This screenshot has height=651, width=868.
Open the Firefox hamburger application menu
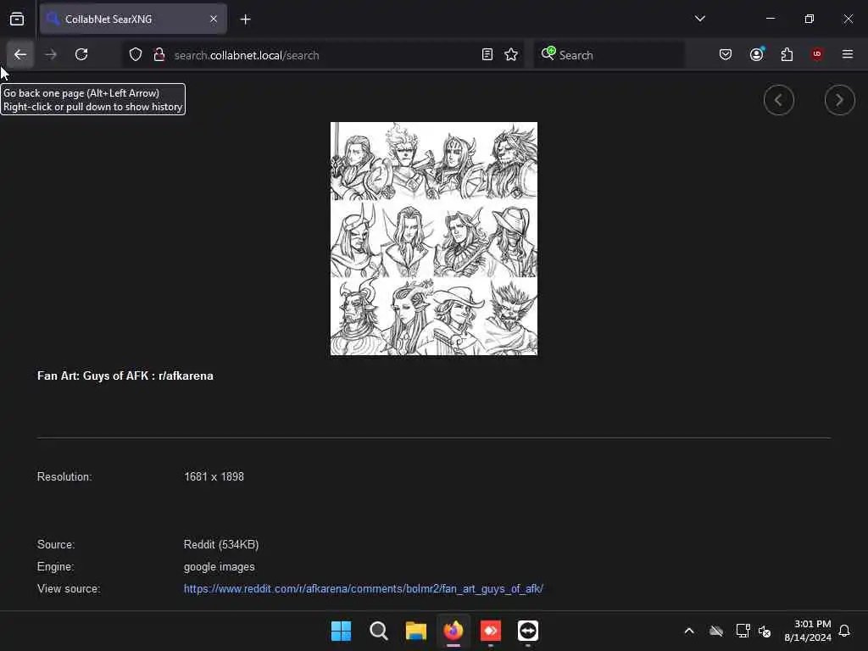(x=848, y=54)
